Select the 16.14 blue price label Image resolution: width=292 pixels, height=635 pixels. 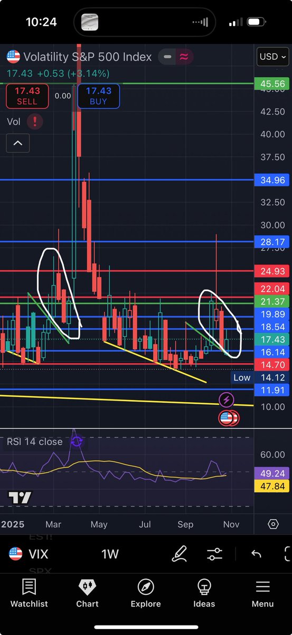271,352
